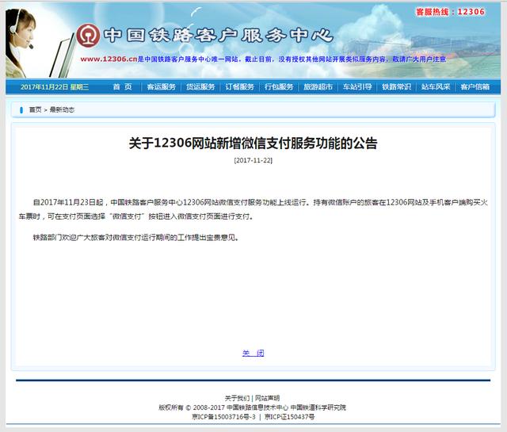Click the 客服热线：12306 hotline text
507x432 pixels.
tap(451, 12)
